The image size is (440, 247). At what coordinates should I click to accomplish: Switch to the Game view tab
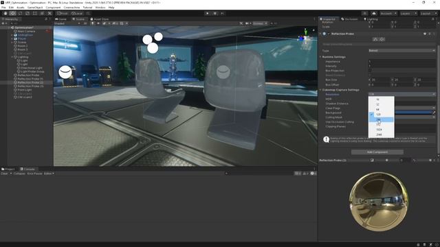[61, 19]
